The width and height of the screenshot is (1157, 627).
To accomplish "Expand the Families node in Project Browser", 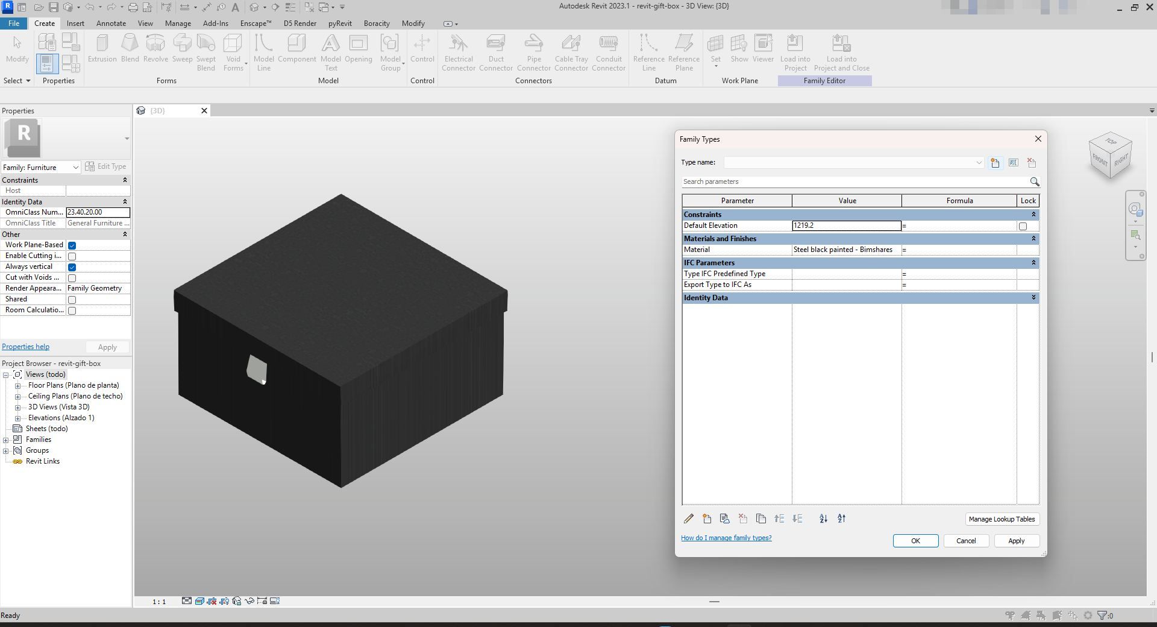I will click(x=6, y=440).
